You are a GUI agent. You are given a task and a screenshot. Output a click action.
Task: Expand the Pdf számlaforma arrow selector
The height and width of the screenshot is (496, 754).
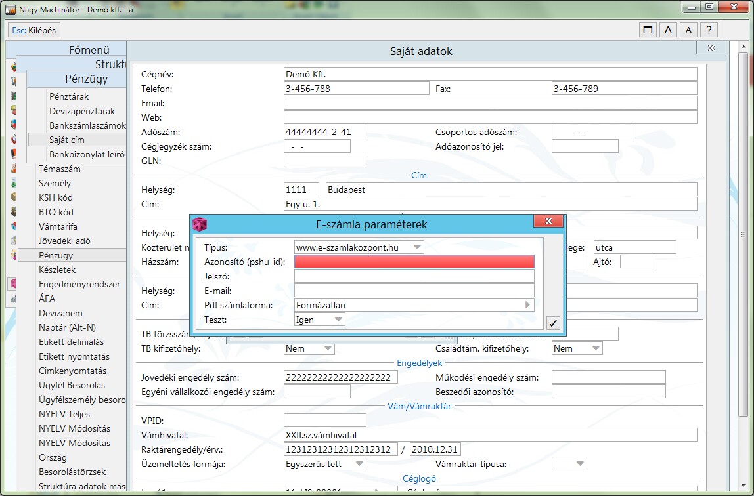527,305
